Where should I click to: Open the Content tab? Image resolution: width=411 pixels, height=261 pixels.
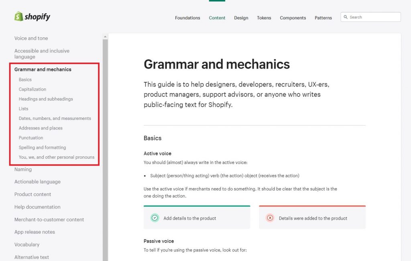tap(217, 18)
